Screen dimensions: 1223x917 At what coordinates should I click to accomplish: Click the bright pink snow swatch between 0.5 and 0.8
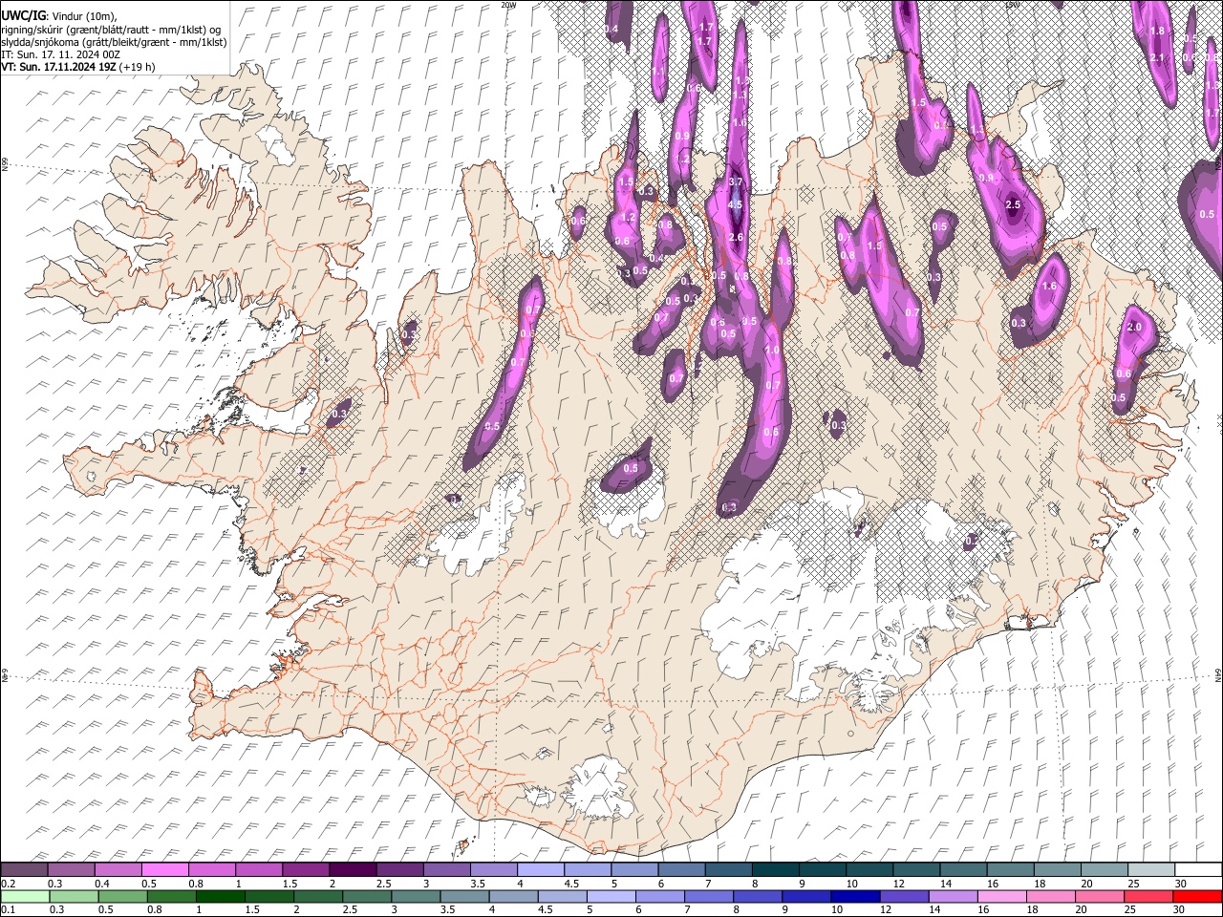click(165, 869)
